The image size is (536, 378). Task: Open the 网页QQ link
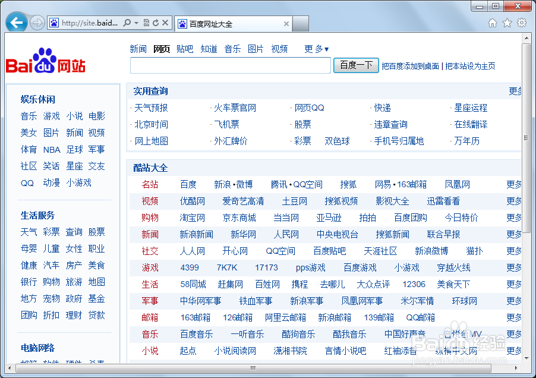coord(310,108)
